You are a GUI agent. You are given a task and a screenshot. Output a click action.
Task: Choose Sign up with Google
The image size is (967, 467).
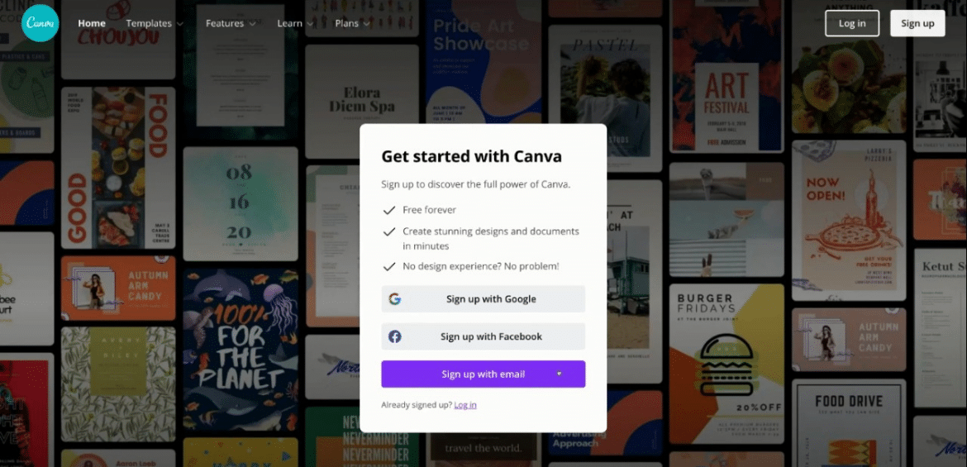tap(483, 299)
